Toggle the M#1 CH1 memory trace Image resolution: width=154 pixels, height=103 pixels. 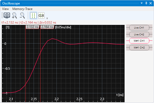pos(139,41)
